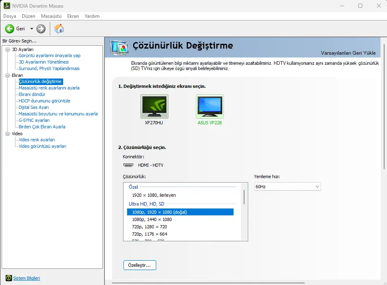Collapse the 3D Ayarları tree node

tap(8, 50)
